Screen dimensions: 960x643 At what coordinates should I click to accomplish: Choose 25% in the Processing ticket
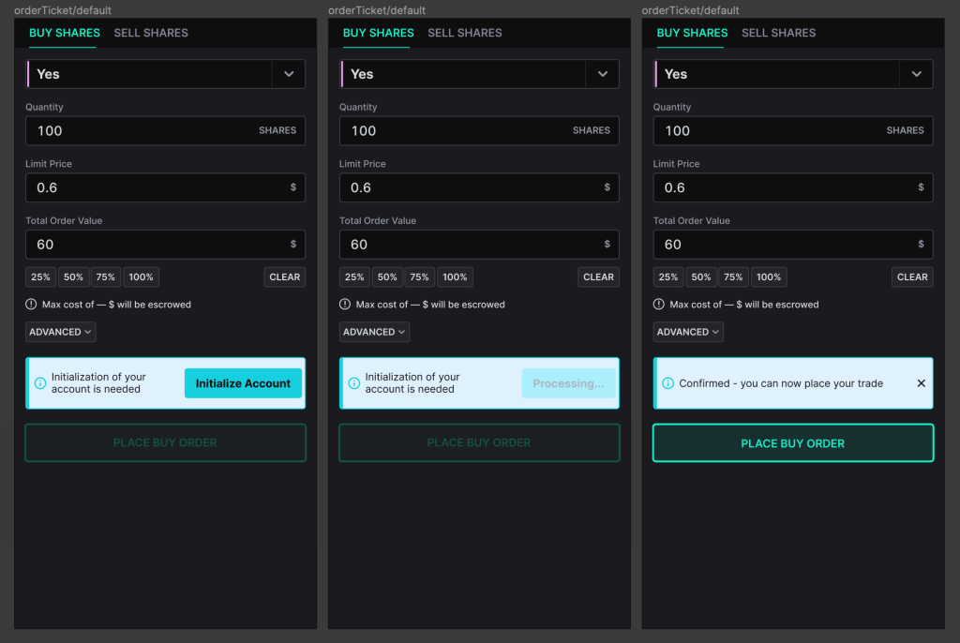coord(354,277)
